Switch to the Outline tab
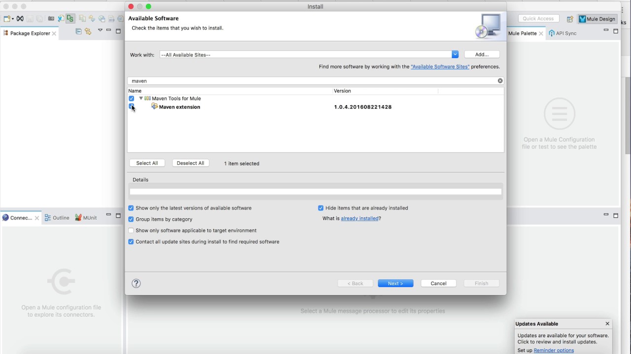 click(57, 218)
